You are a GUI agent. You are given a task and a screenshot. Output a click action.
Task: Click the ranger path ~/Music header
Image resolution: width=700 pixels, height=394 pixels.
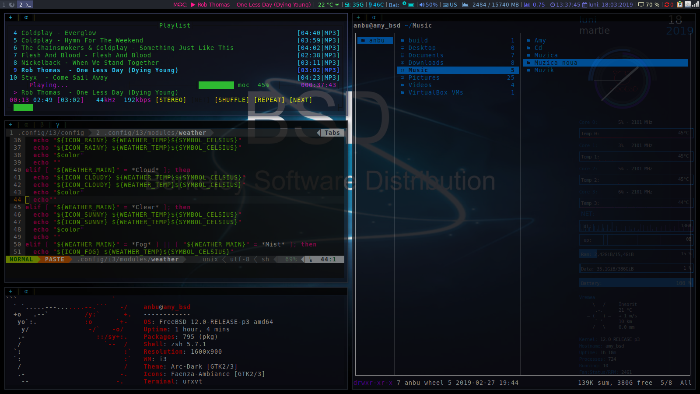pyautogui.click(x=418, y=25)
